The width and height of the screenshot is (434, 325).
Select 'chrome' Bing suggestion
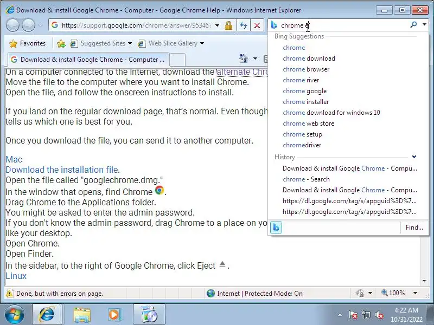[293, 48]
